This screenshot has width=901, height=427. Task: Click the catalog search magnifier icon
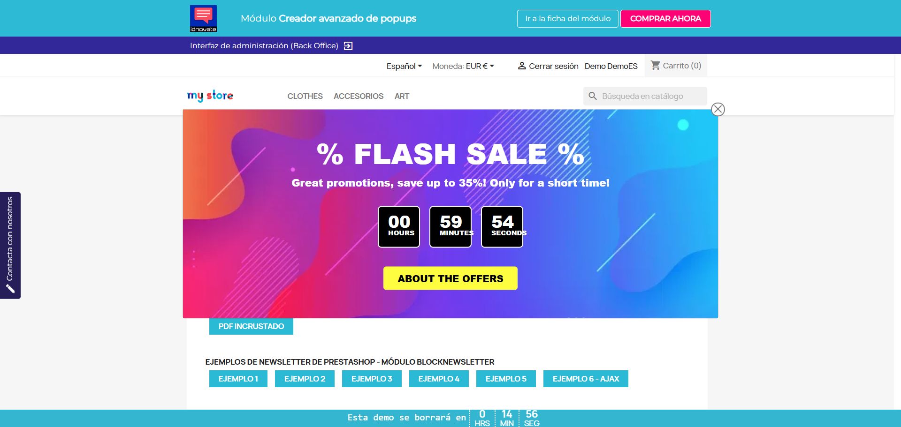(x=593, y=96)
